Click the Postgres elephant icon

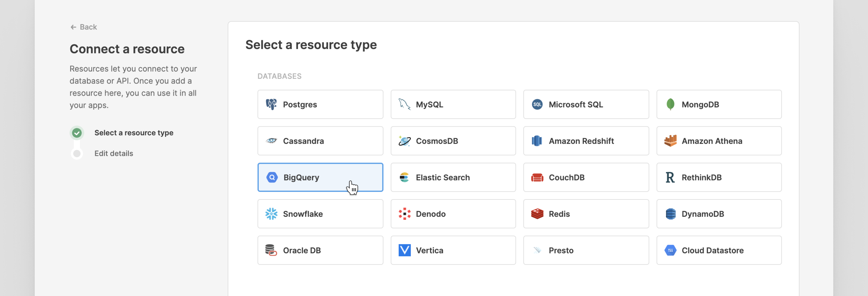(x=271, y=104)
